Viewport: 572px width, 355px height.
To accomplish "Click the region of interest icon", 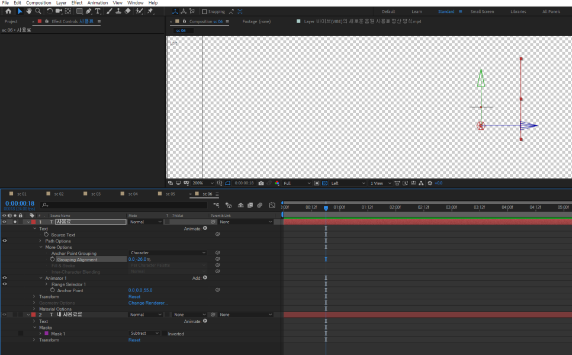I will pos(317,183).
